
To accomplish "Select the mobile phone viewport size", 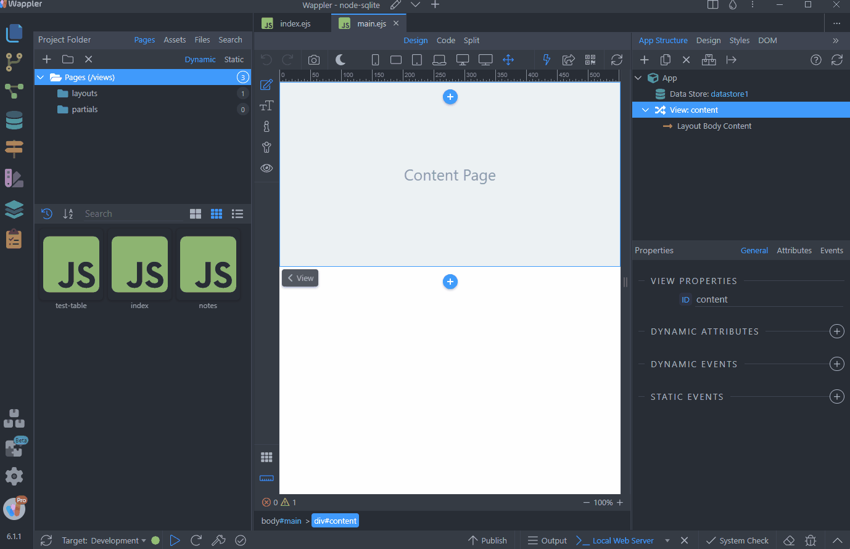I will coord(375,60).
